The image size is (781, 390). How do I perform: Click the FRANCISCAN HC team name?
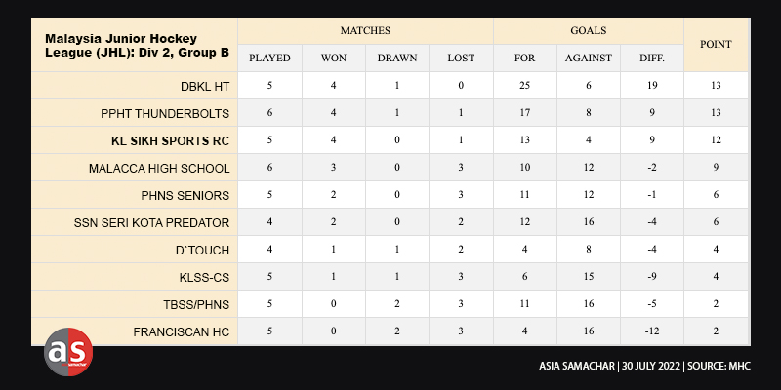point(184,333)
